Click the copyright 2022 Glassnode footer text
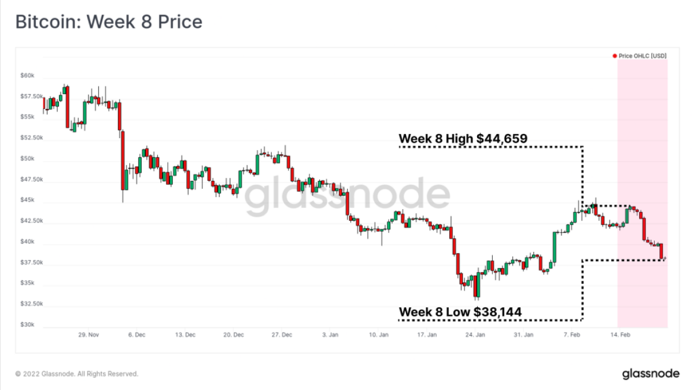The image size is (694, 390). [77, 374]
